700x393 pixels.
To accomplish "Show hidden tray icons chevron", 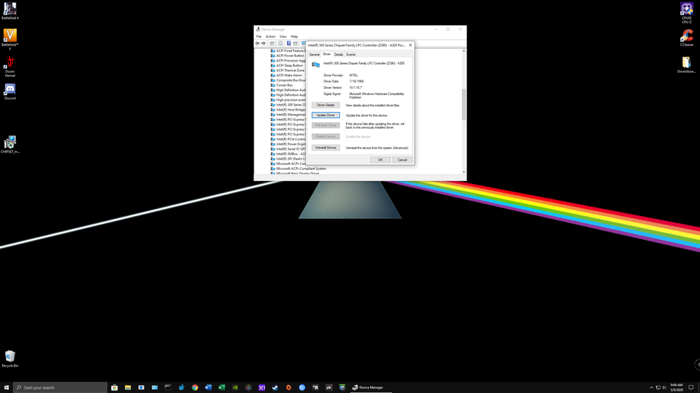I will tap(652, 387).
